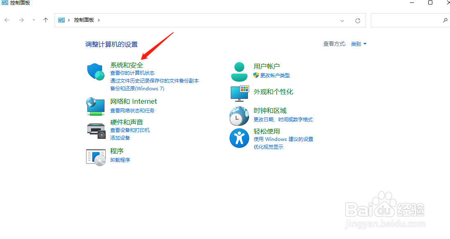Expand the chevron after 控制面板 in the address bar
The width and height of the screenshot is (450, 239).
99,20
